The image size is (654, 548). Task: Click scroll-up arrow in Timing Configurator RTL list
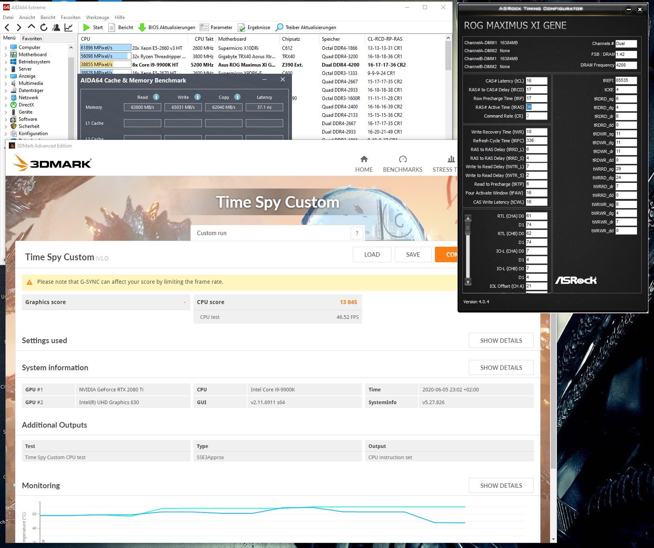point(468,218)
